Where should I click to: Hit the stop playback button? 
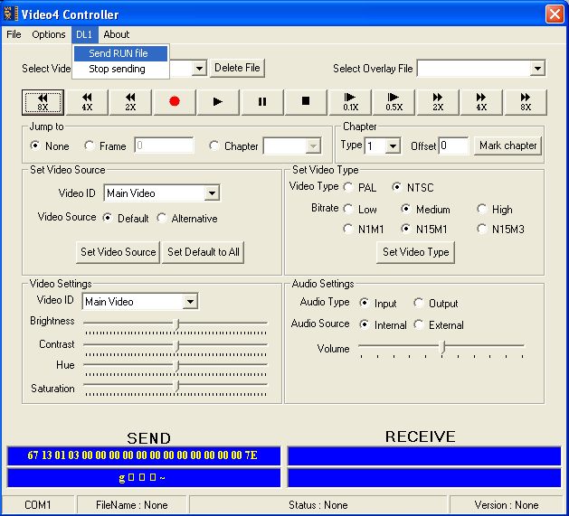tap(306, 101)
